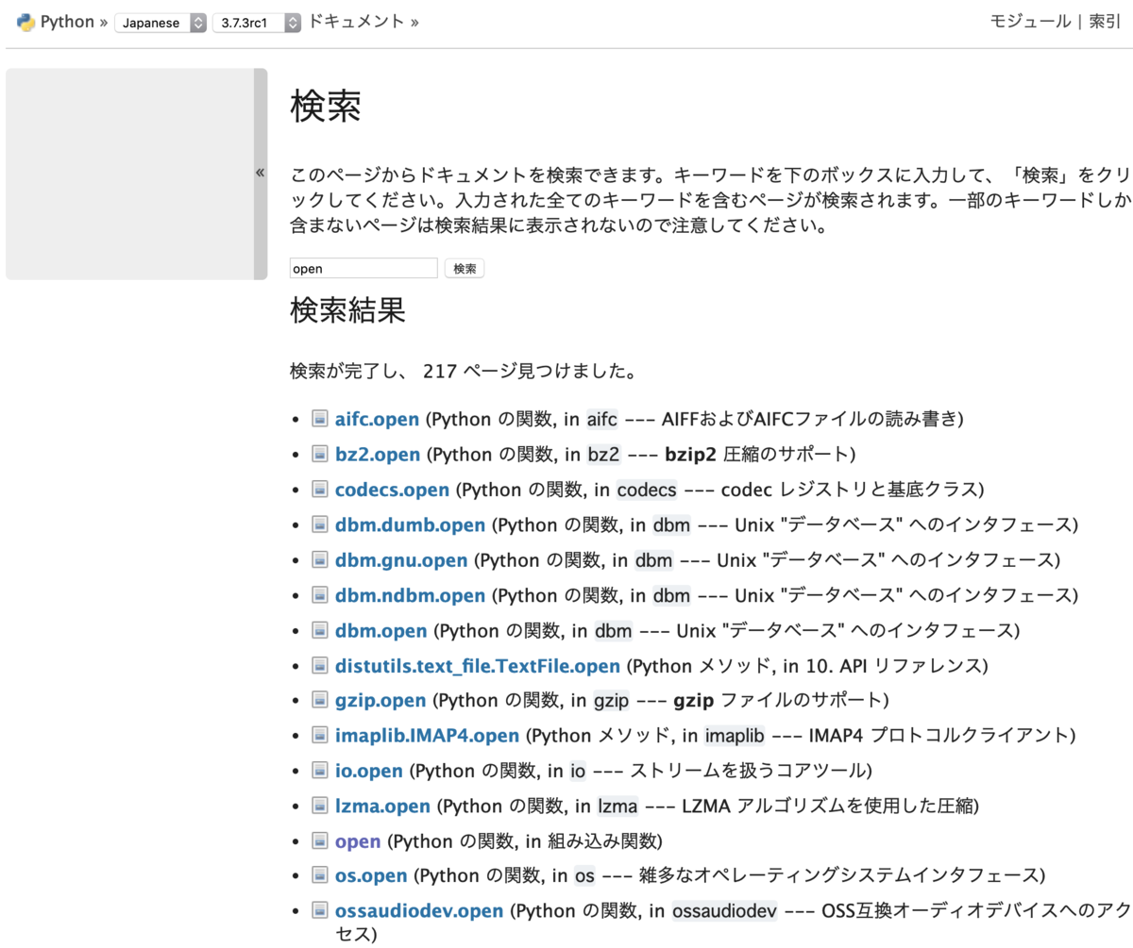Open the distutils.text_file.TextFile.open result
Viewport: 1133px width, 948px height.
[478, 665]
